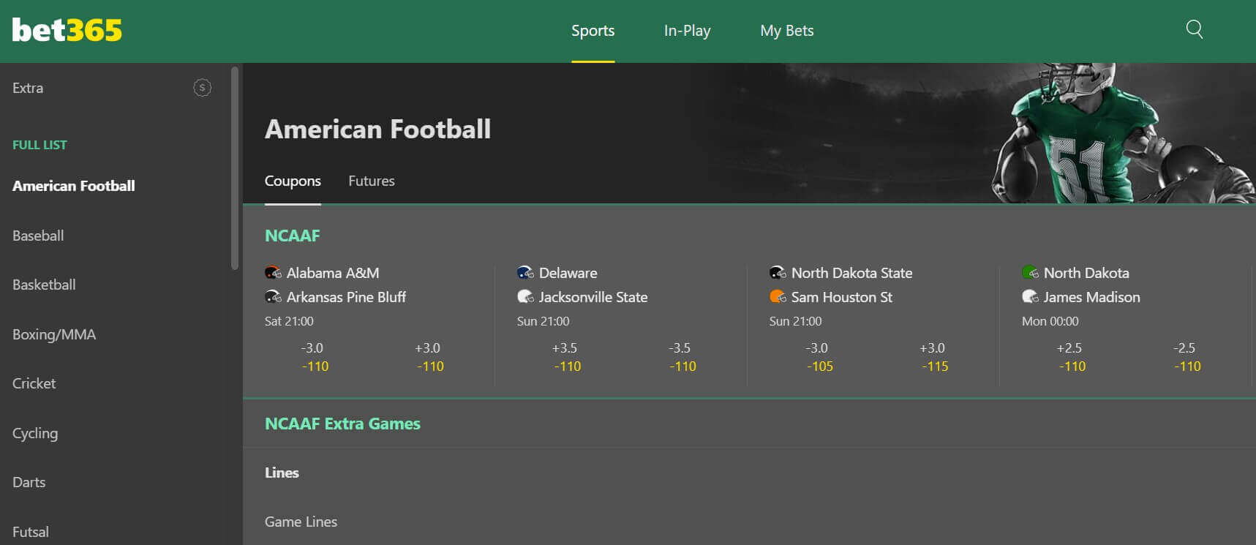Click Jacksonville State helmet icon

point(525,297)
